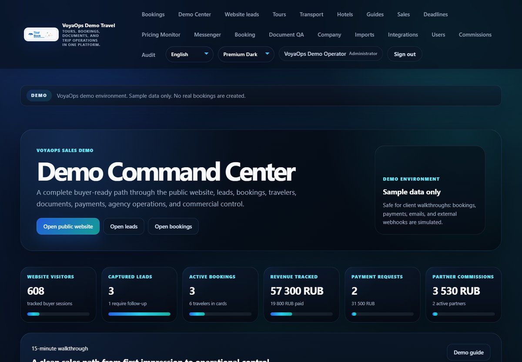Click the Open bookings button
The width and height of the screenshot is (522, 362).
[x=173, y=226]
